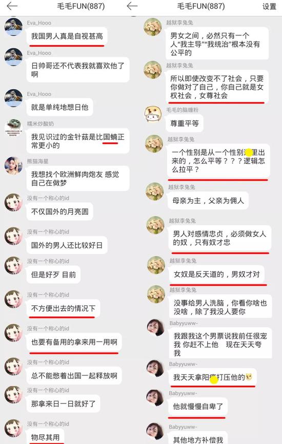Tap 越狱李兔兔 flower avatar beside 男女之间 message
Screen dimensions: 282x444
tap(153, 27)
